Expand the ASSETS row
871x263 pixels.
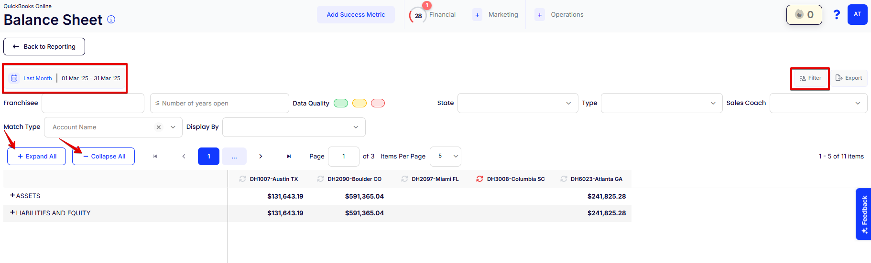[12, 196]
